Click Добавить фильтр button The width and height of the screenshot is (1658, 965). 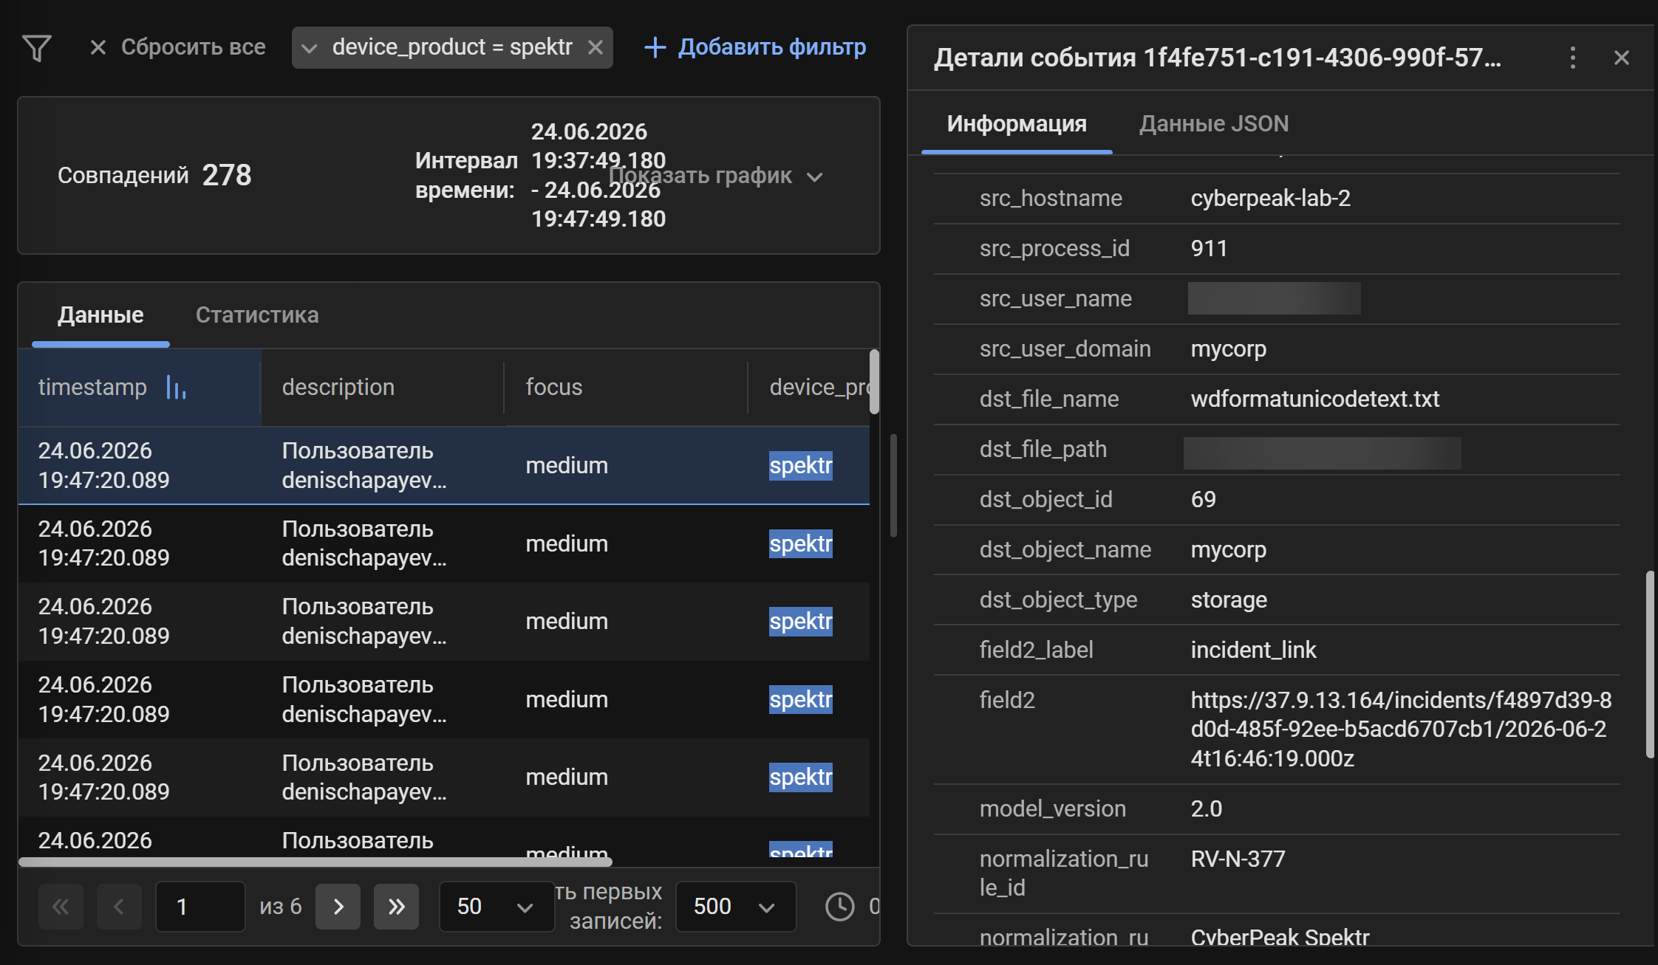(x=755, y=47)
